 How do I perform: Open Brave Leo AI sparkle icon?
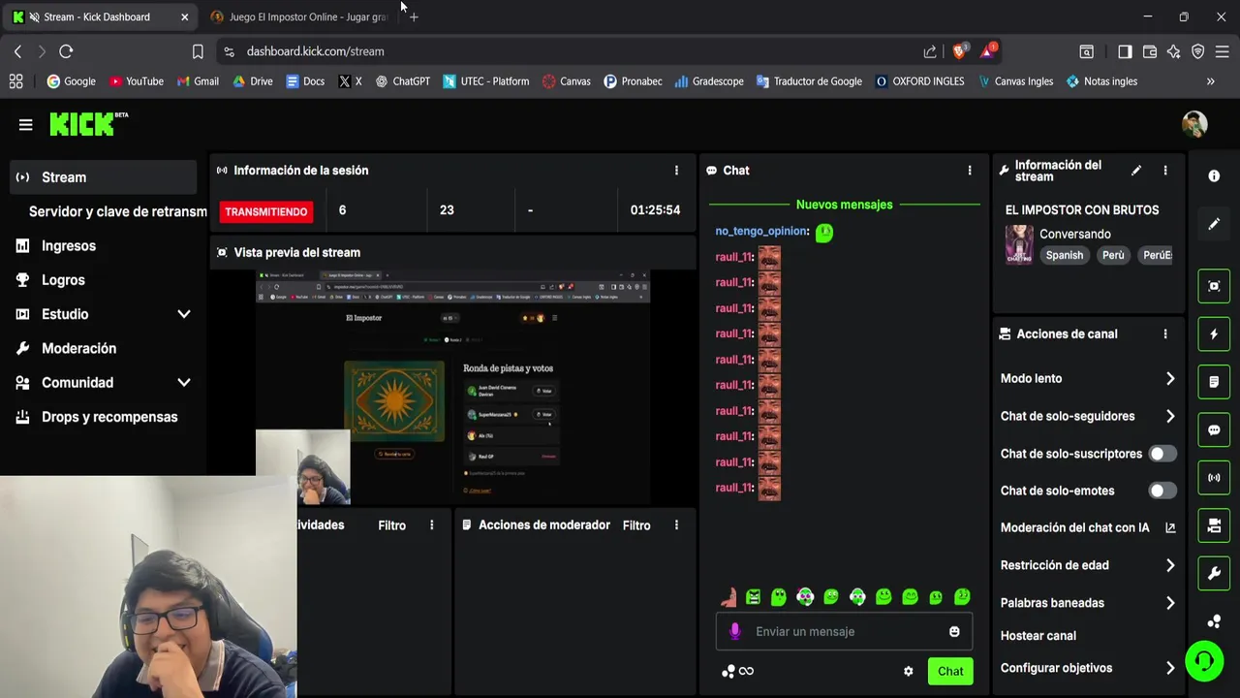pyautogui.click(x=1174, y=51)
